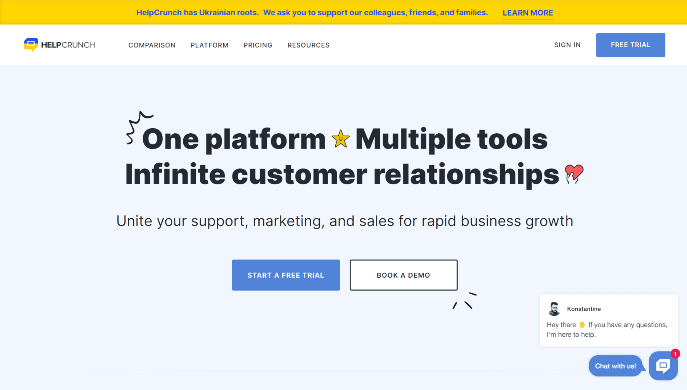Image resolution: width=687 pixels, height=390 pixels.
Task: Click the yellow star icon in headline
Action: [x=340, y=139]
